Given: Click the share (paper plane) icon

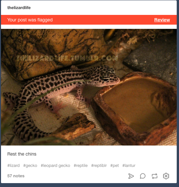Looking at the screenshot, I should [x=131, y=176].
